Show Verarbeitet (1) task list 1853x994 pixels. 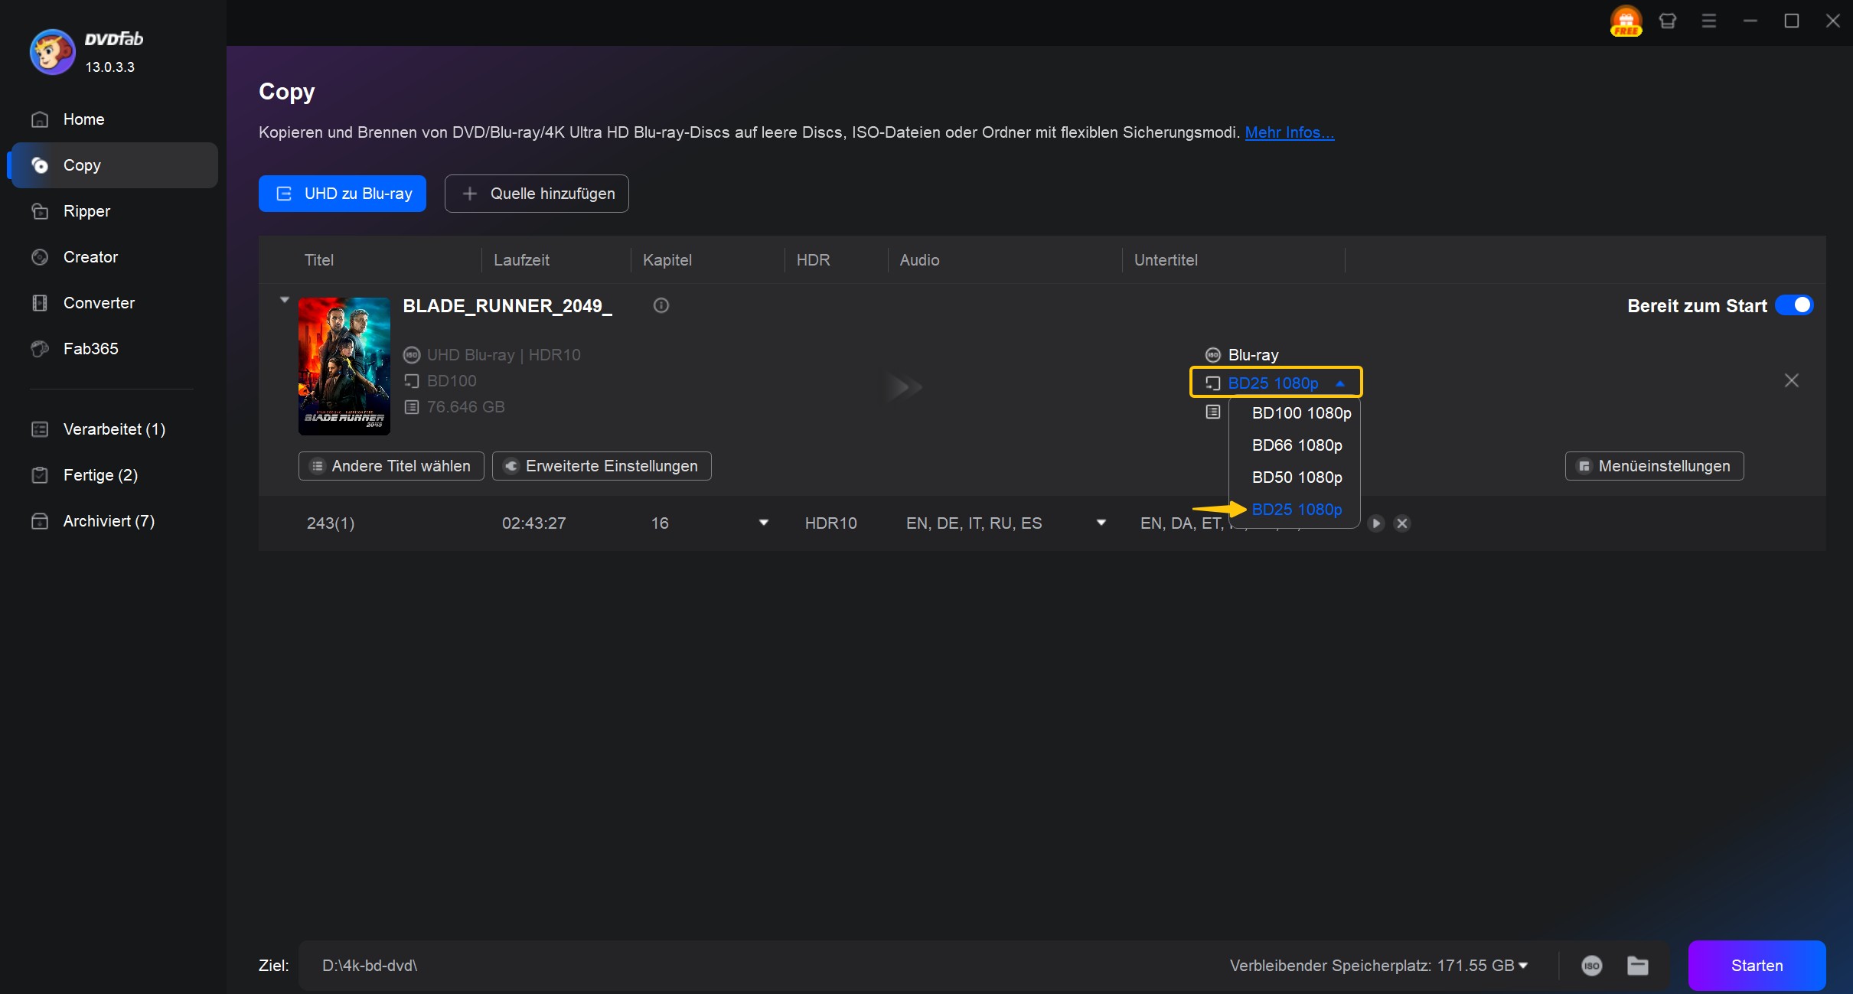click(113, 429)
